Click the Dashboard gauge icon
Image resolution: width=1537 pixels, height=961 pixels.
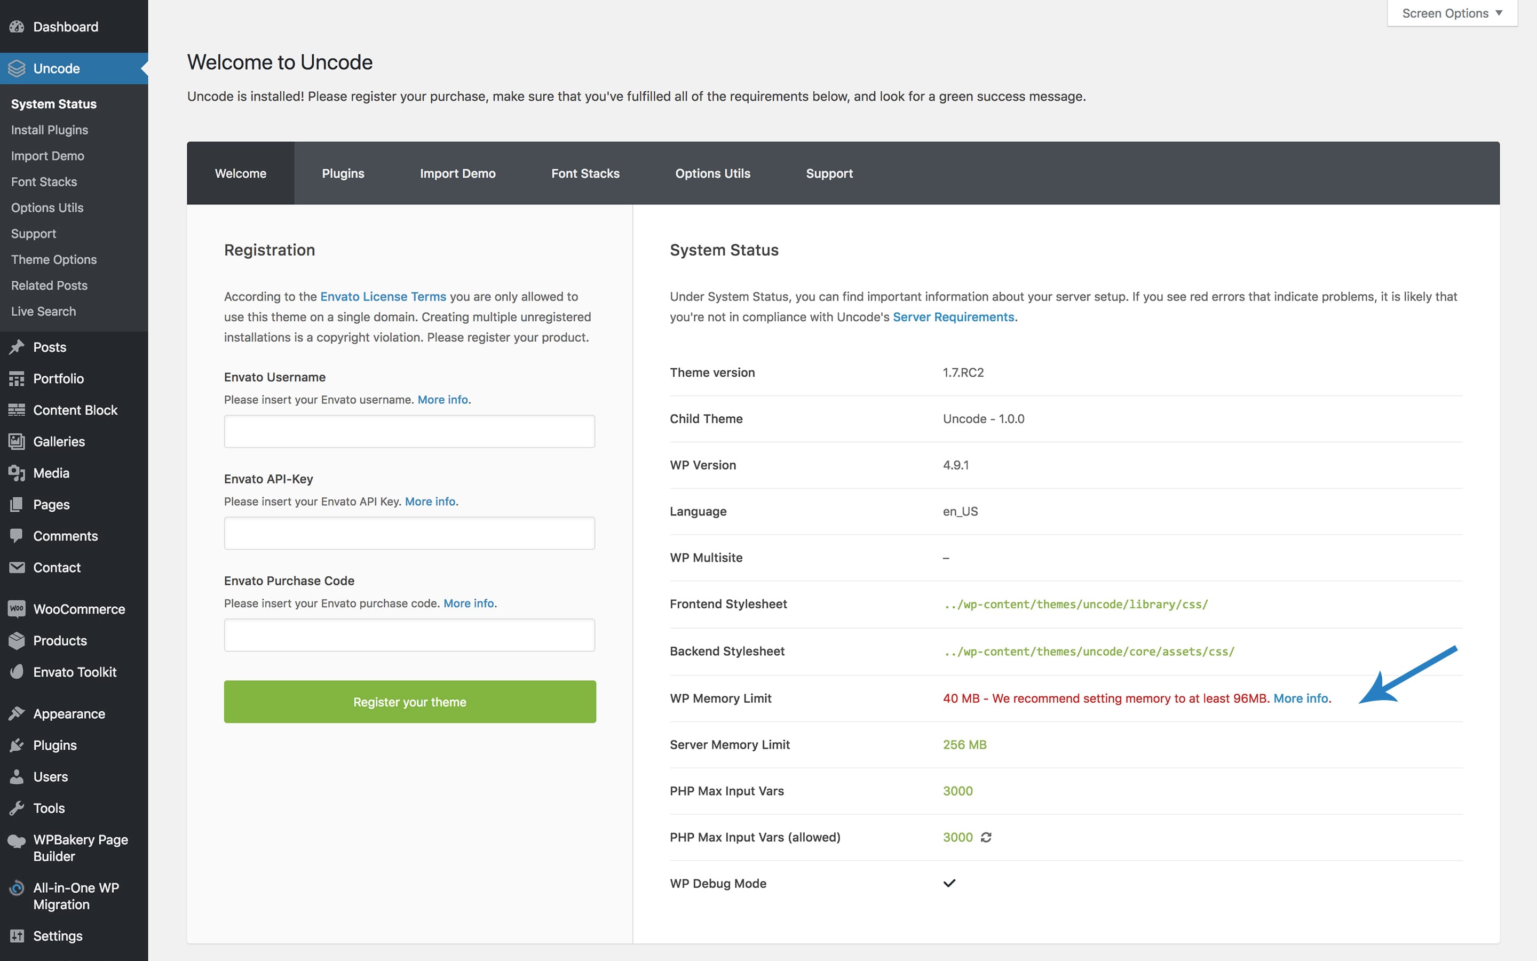click(x=17, y=27)
